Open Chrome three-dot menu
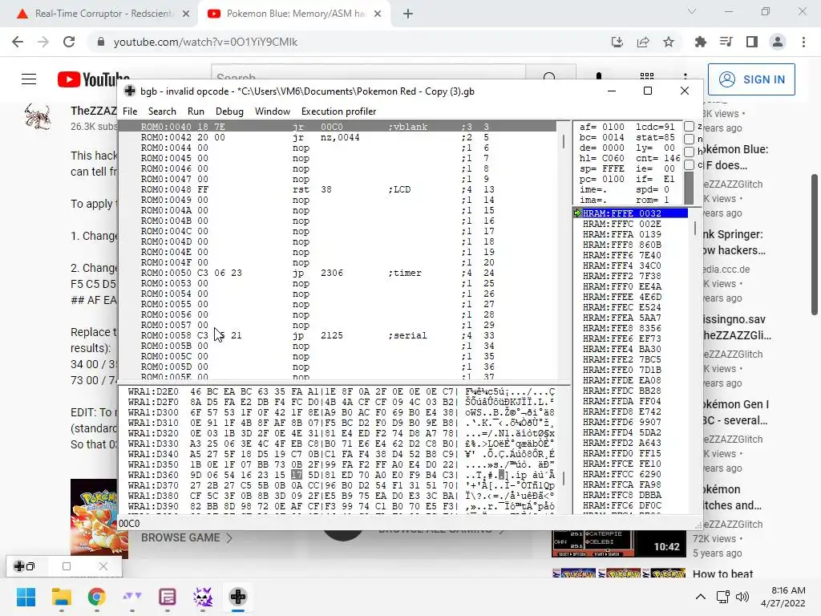The image size is (821, 616). [x=803, y=42]
